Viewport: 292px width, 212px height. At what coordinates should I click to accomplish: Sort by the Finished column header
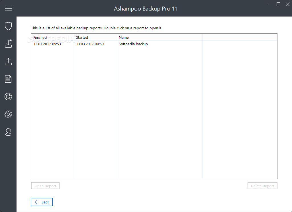53,37
